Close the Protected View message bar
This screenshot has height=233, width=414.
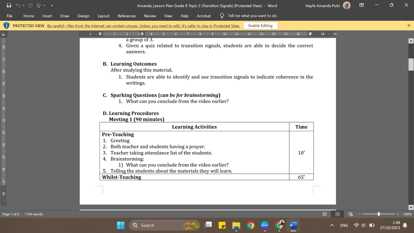point(409,26)
